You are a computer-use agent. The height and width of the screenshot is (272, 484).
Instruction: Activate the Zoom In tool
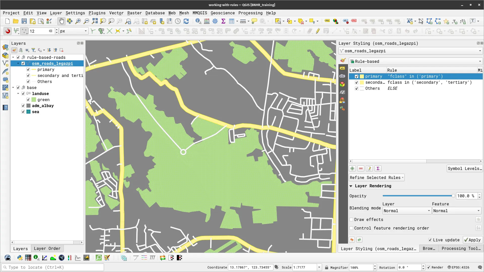coord(78,21)
